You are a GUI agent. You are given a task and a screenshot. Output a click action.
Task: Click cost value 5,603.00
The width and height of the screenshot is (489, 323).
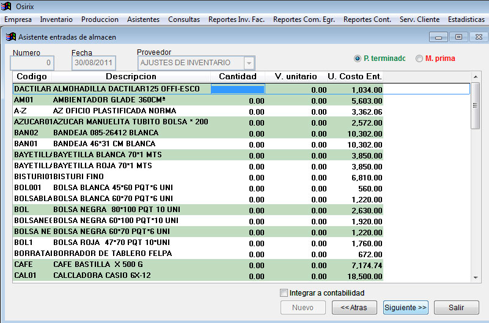click(367, 101)
